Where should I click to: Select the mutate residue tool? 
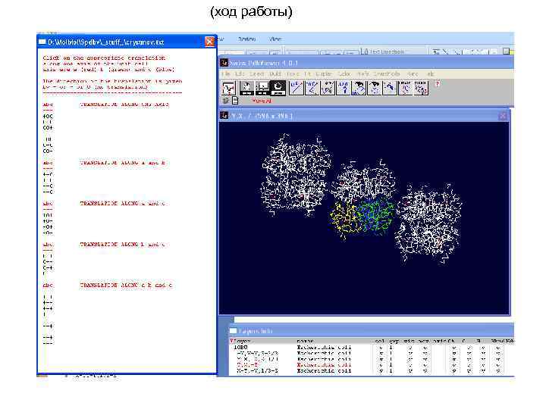[405, 88]
